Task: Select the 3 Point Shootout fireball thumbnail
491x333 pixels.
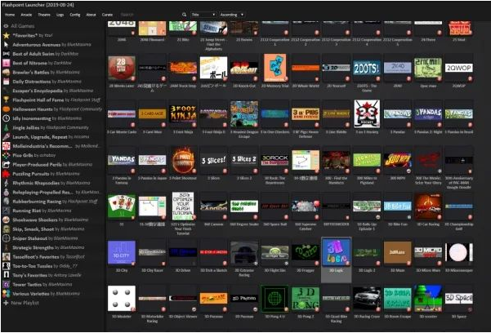Action: pyautogui.click(x=183, y=160)
